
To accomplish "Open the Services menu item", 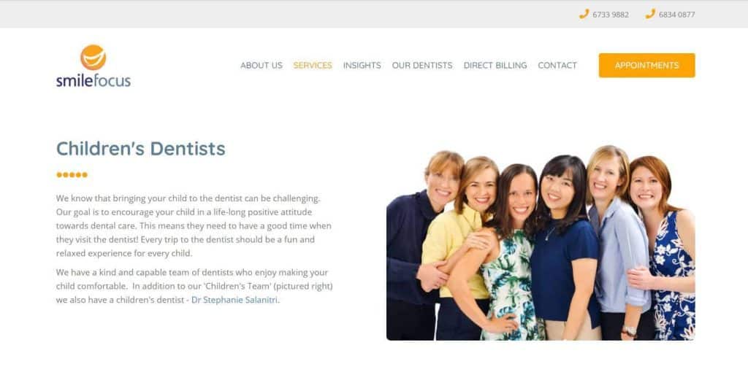I will (x=313, y=65).
